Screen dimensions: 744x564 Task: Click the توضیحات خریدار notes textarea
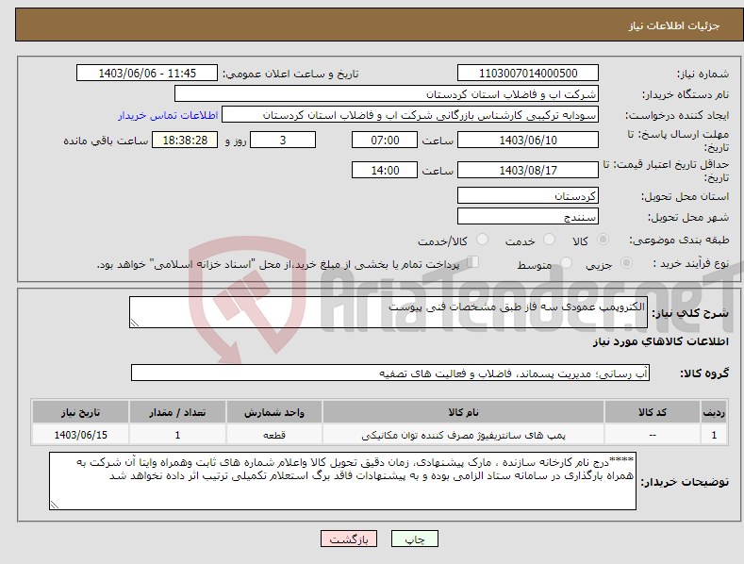tap(342, 481)
